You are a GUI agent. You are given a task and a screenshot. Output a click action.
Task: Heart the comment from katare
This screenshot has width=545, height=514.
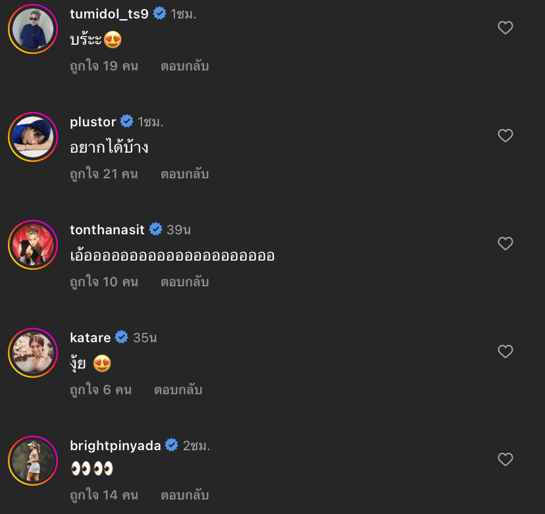pos(505,351)
